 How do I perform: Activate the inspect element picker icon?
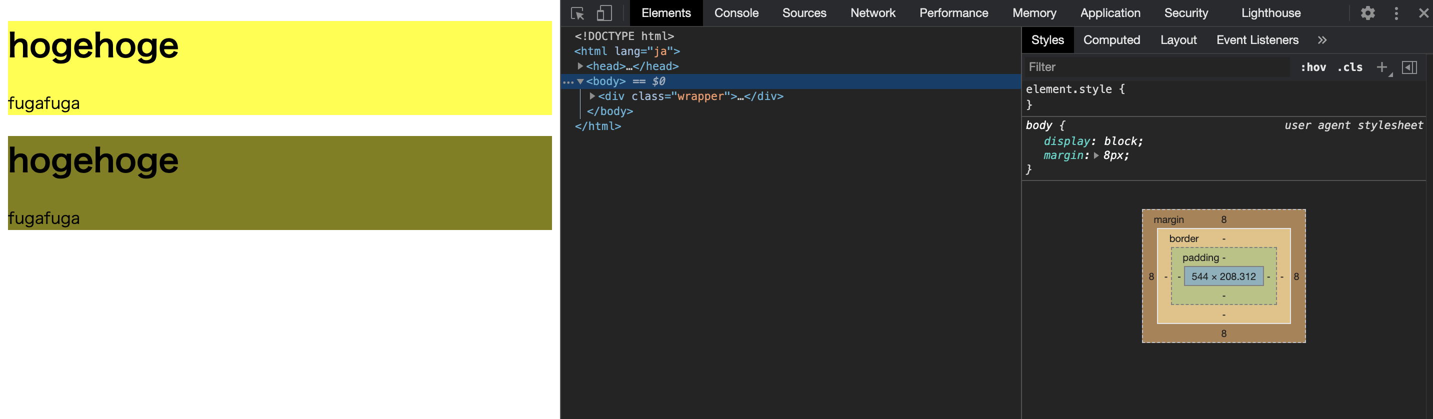(x=577, y=13)
